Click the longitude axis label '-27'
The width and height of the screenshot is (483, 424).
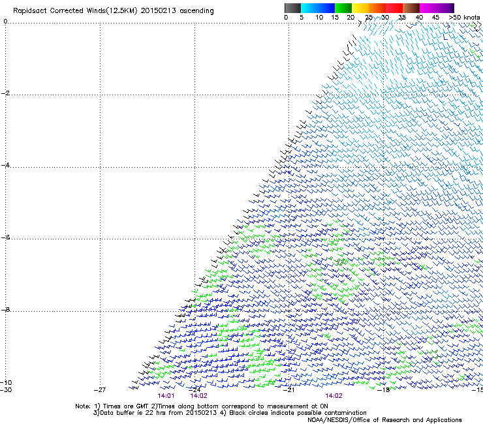click(x=100, y=390)
